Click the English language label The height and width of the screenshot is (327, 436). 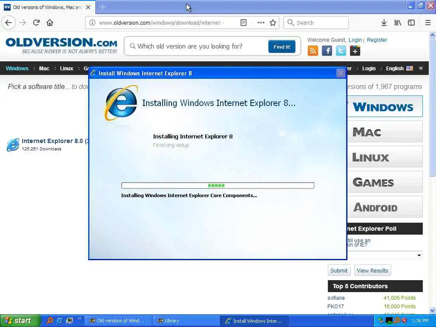click(x=395, y=69)
